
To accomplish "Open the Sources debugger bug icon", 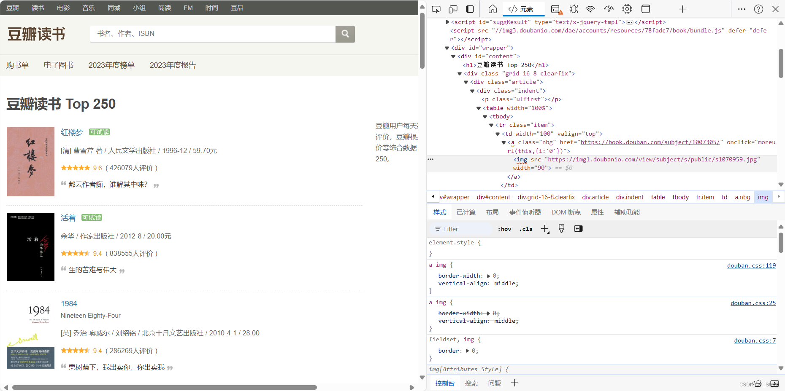I will click(x=574, y=9).
